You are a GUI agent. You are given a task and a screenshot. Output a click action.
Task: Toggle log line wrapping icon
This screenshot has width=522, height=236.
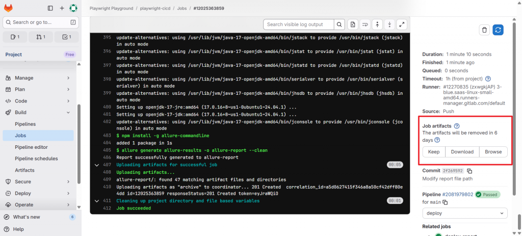point(365,24)
